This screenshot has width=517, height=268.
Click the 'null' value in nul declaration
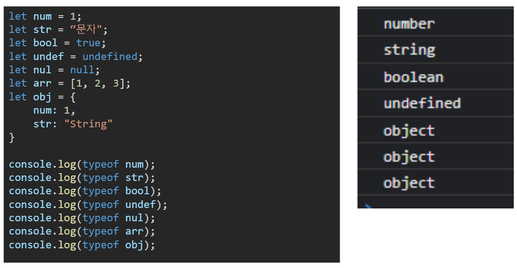click(x=82, y=70)
